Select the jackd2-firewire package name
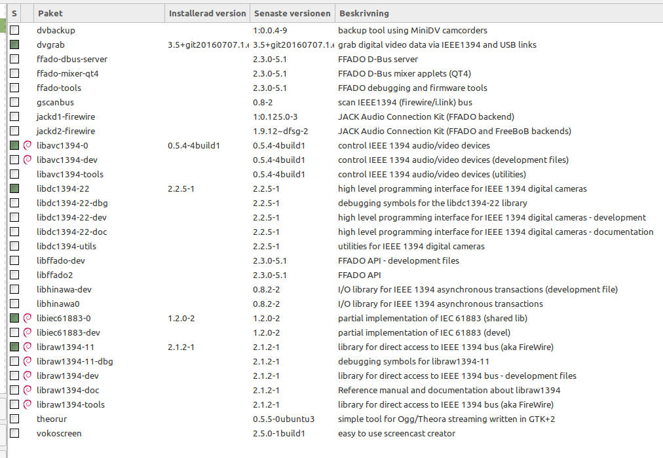663x458 pixels. pyautogui.click(x=66, y=131)
